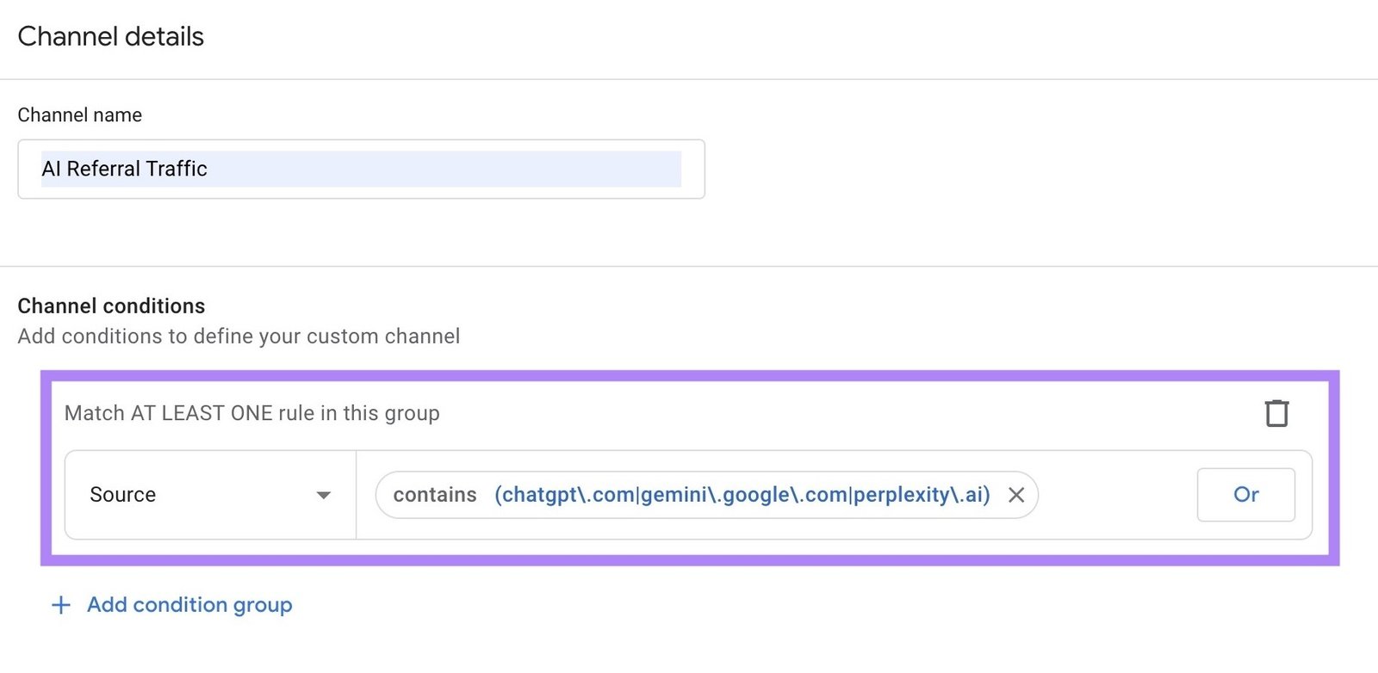The width and height of the screenshot is (1378, 673).
Task: Click the 'Channel name' label
Action: point(80,115)
